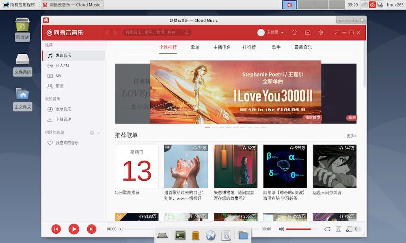Mute the volume speaker icon
The width and height of the screenshot is (406, 243).
click(x=281, y=229)
